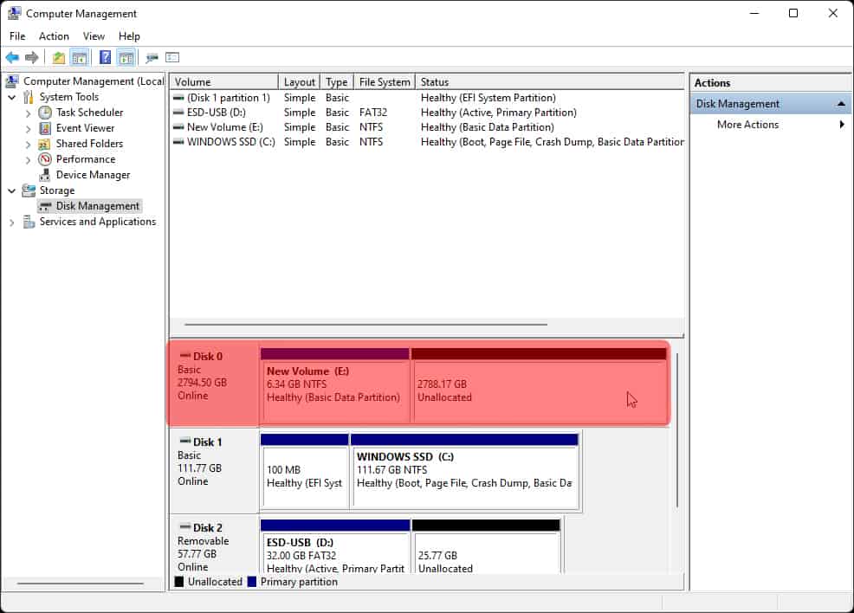Viewport: 854px width, 613px height.
Task: Click More Actions in the Actions pane
Action: [747, 124]
